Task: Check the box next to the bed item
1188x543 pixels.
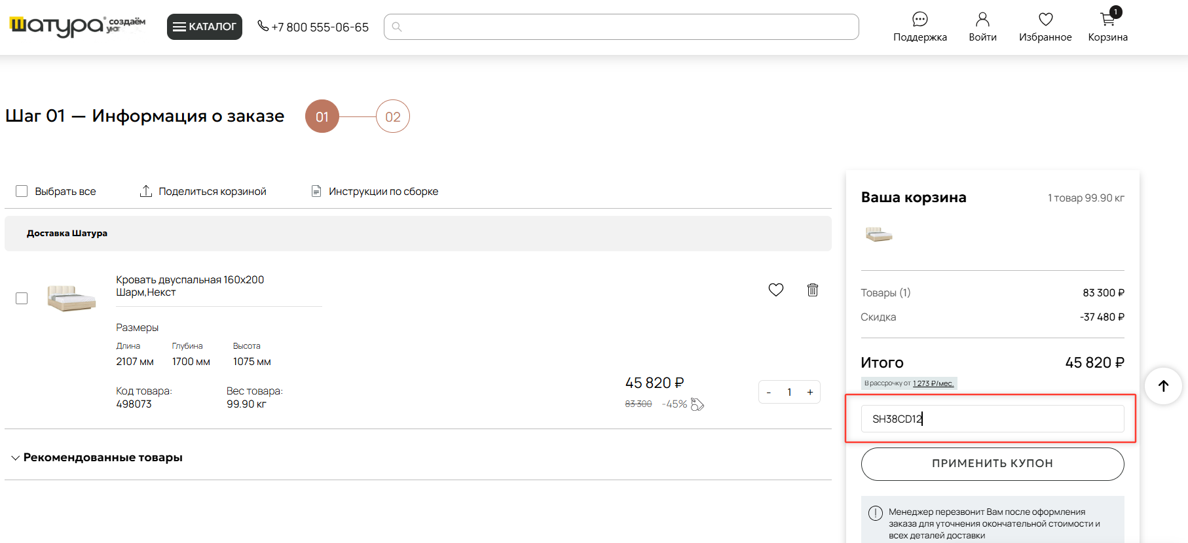Action: (22, 298)
